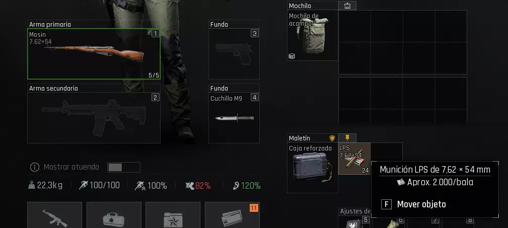The width and height of the screenshot is (508, 228).
Task: Select the Caja reforzada case
Action: pyautogui.click(x=313, y=168)
